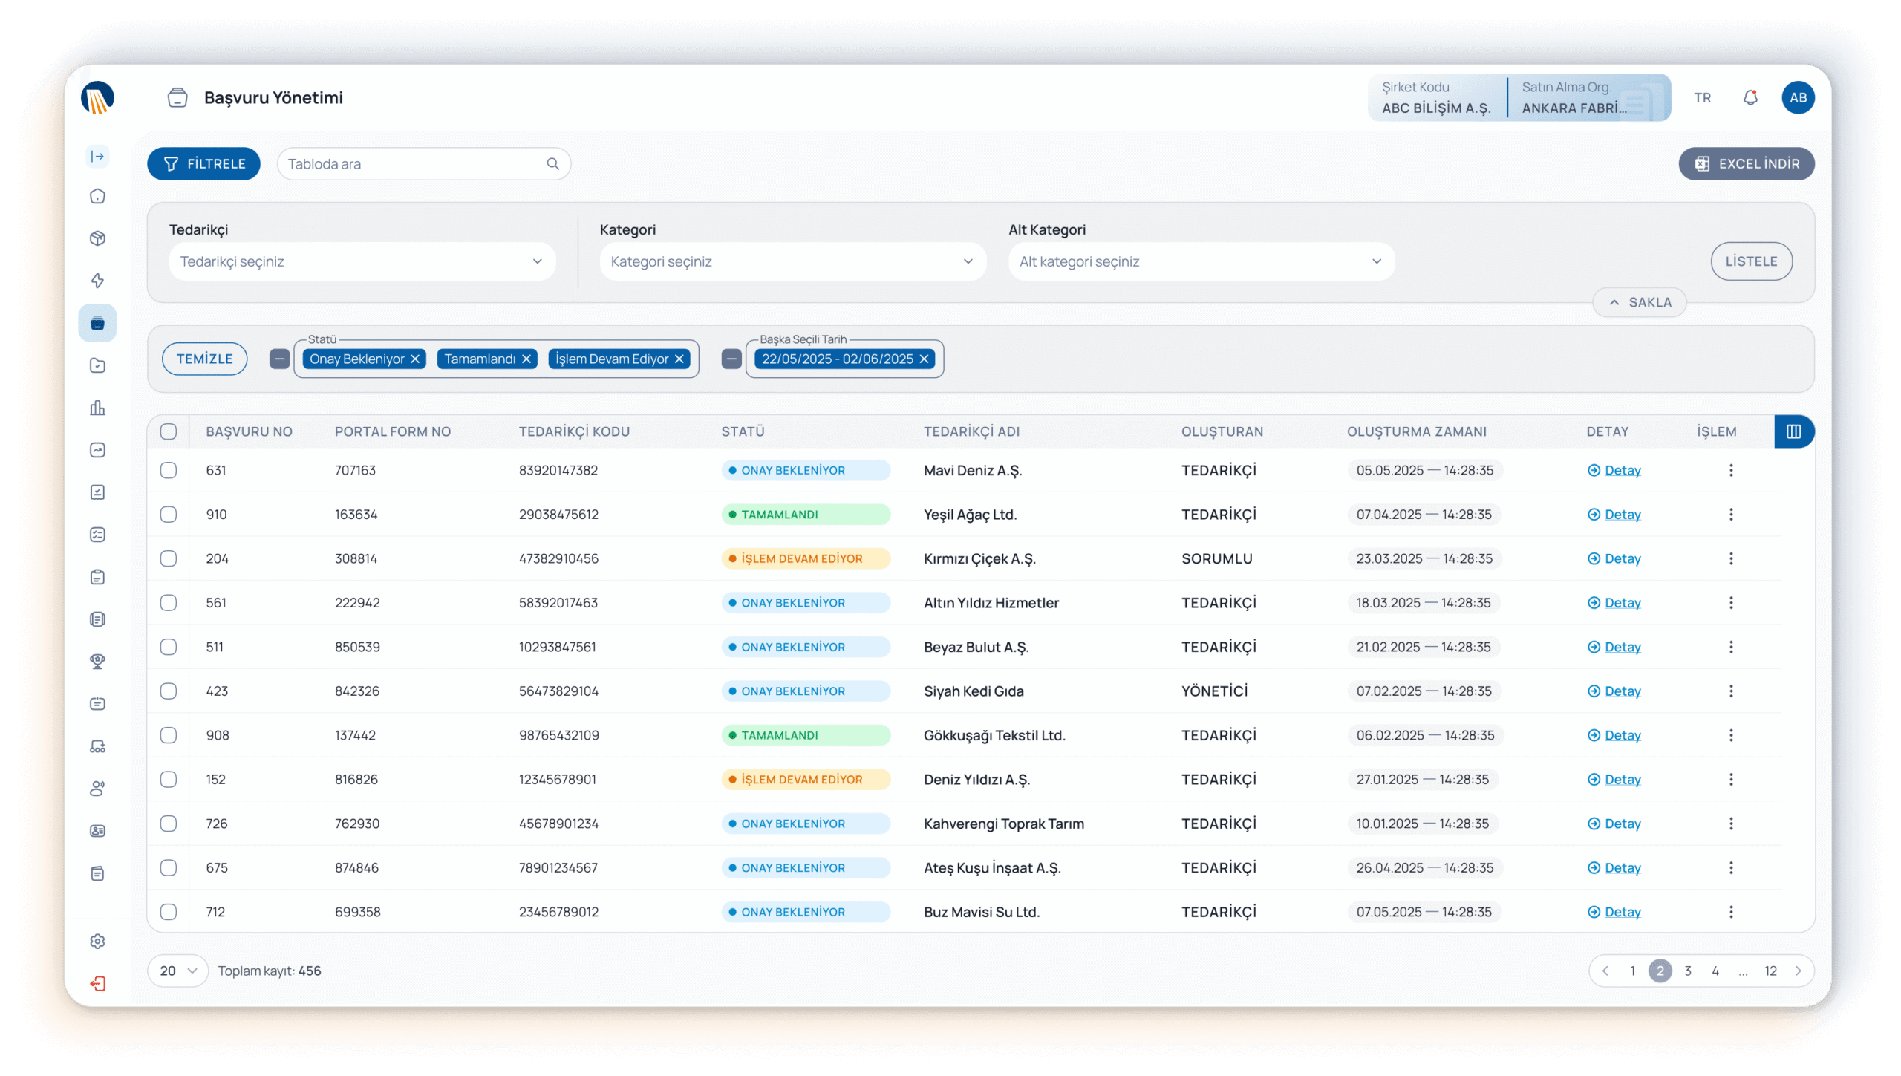
Task: Expand the Alt kategori seçiniz dropdown
Action: (x=1201, y=261)
